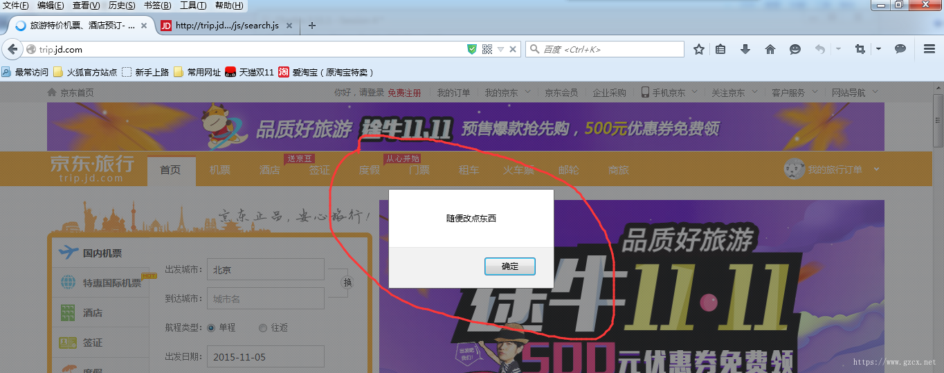Bookmark this page with the star icon
The height and width of the screenshot is (373, 944).
699,49
